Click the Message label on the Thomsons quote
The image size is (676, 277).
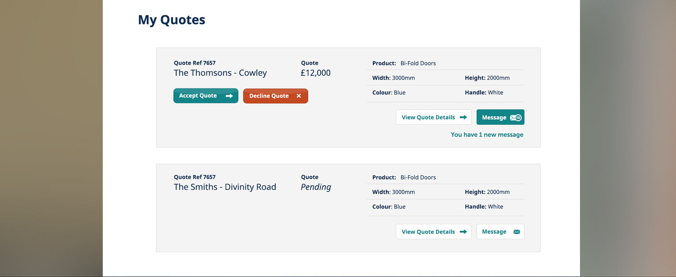point(494,118)
